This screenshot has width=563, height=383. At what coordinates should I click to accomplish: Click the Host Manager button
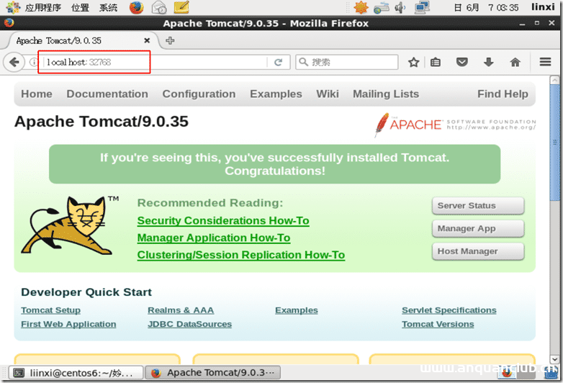pos(478,251)
